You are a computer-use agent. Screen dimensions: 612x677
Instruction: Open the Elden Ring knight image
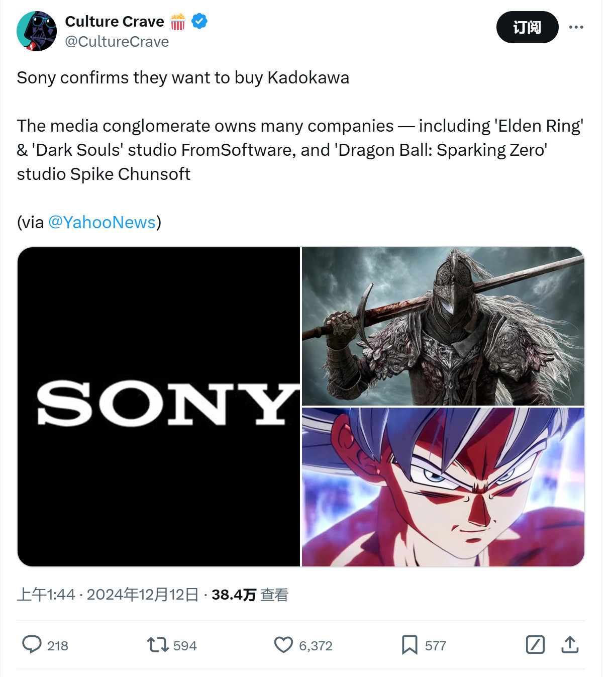click(x=443, y=326)
